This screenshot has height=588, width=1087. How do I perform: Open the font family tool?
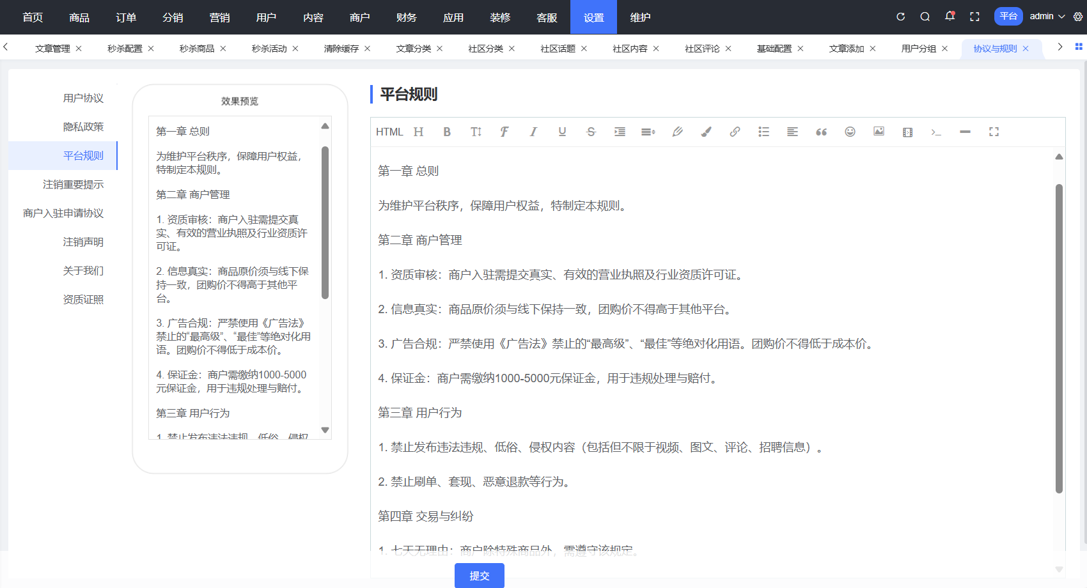[x=504, y=132]
